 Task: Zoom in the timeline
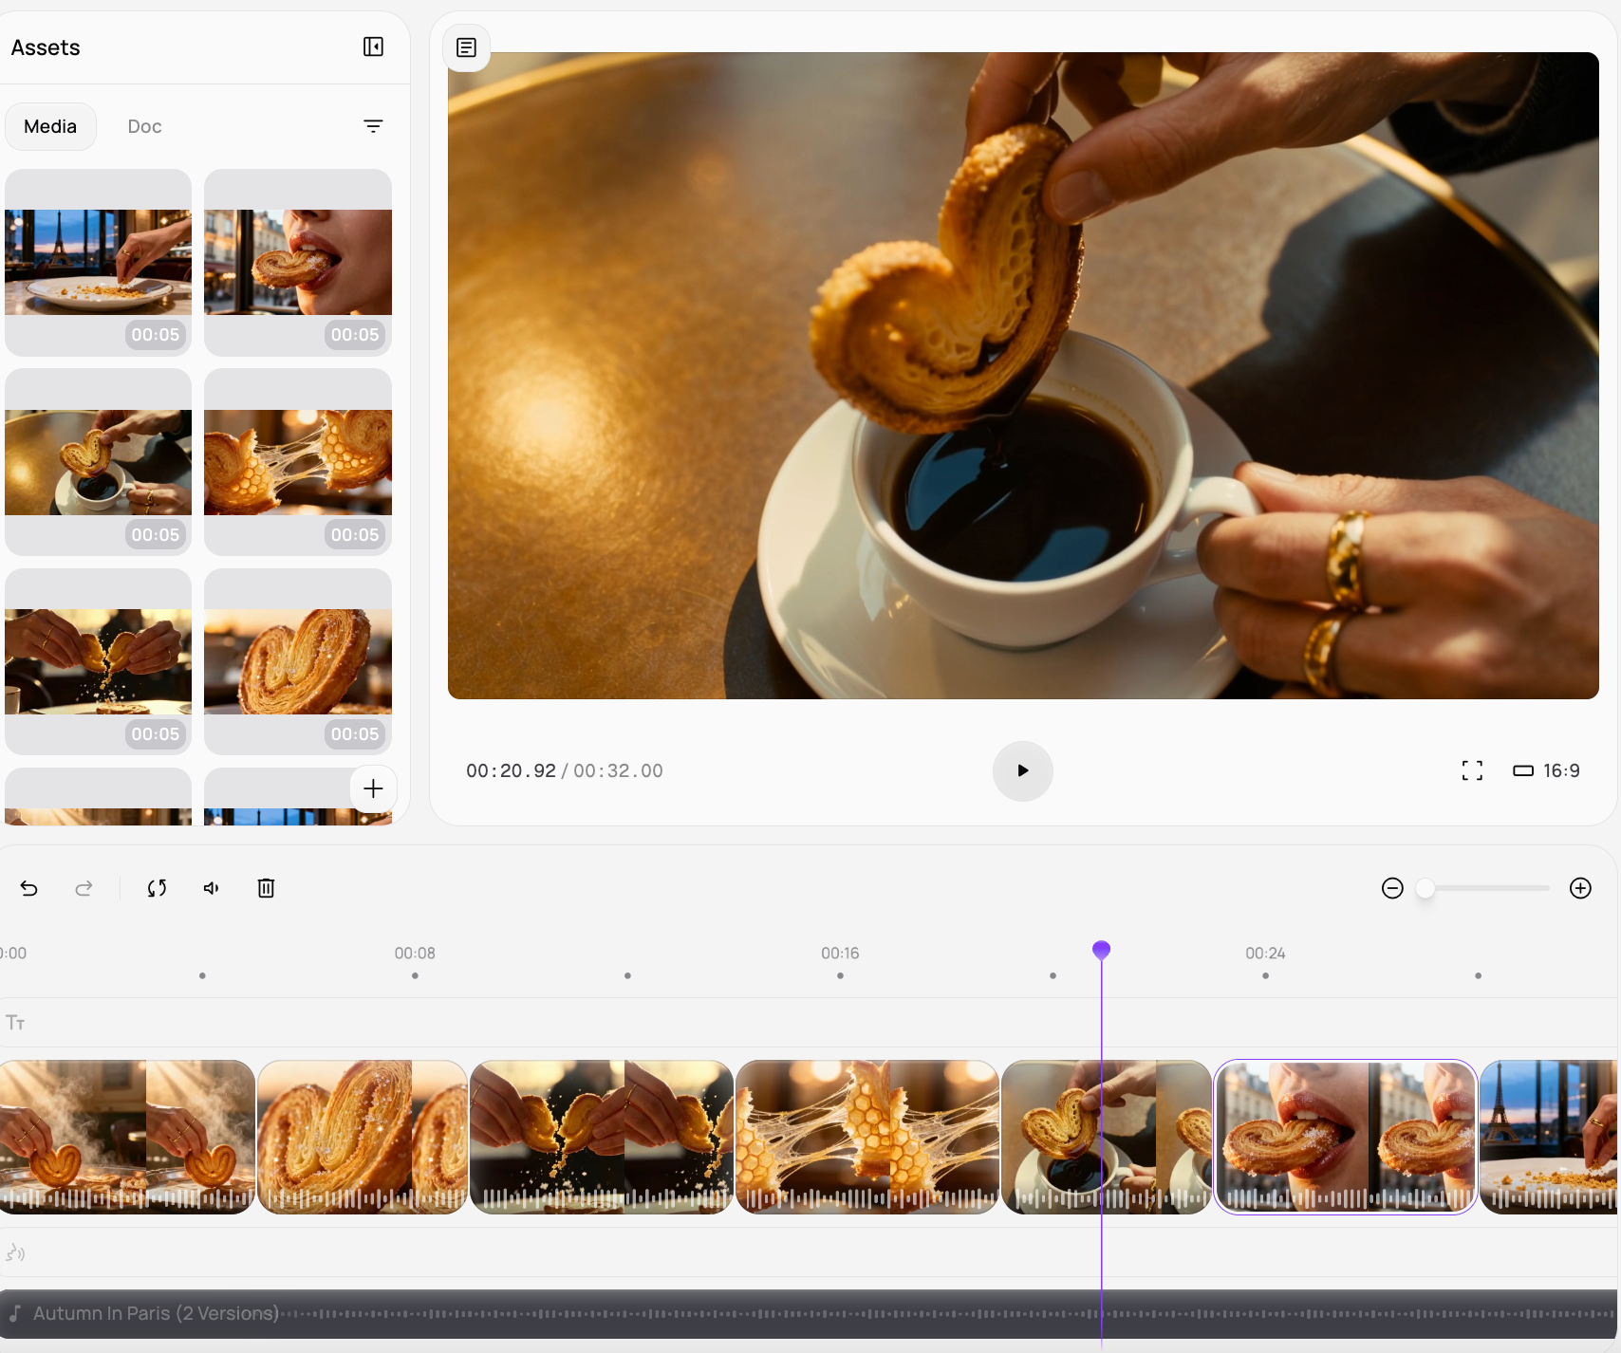(x=1580, y=888)
